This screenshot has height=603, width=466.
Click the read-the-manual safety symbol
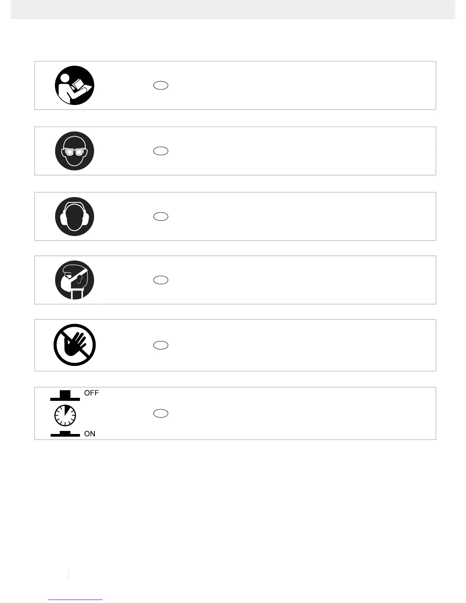tap(74, 85)
